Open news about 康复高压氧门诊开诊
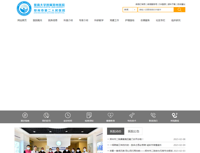 pos(126,139)
